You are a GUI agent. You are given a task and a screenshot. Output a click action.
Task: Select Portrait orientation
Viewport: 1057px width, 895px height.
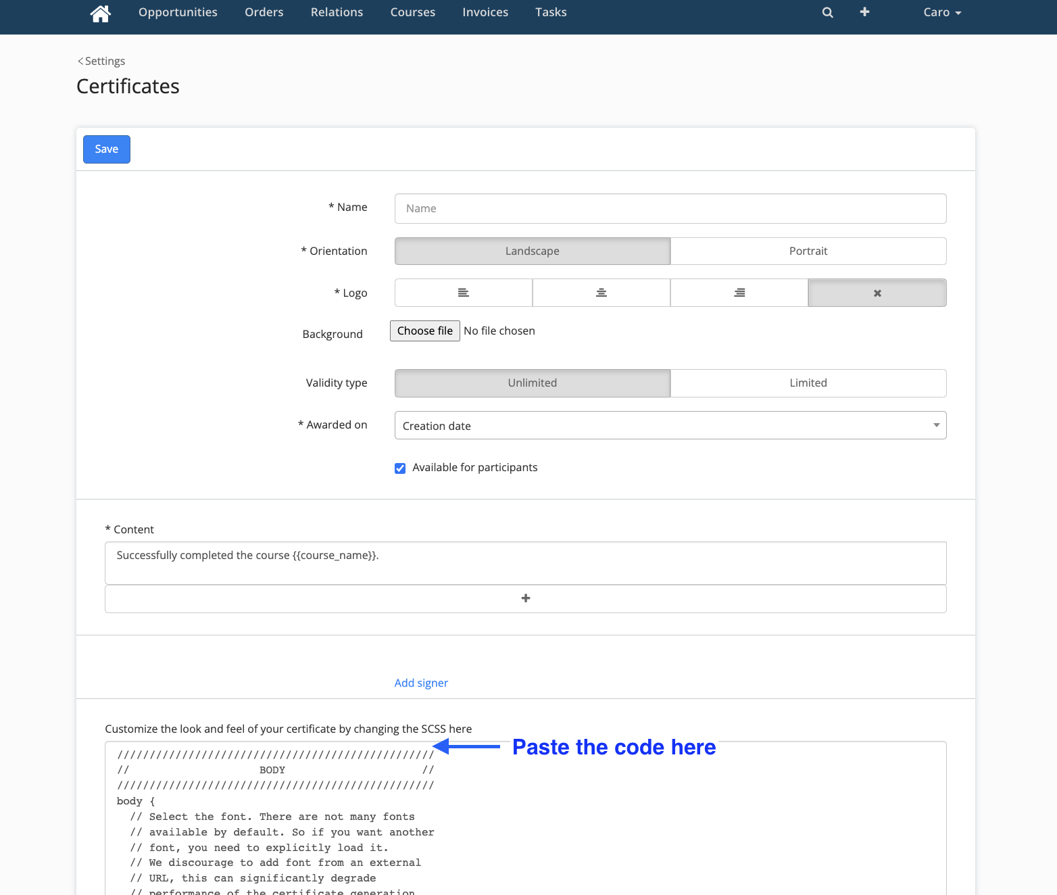point(808,251)
